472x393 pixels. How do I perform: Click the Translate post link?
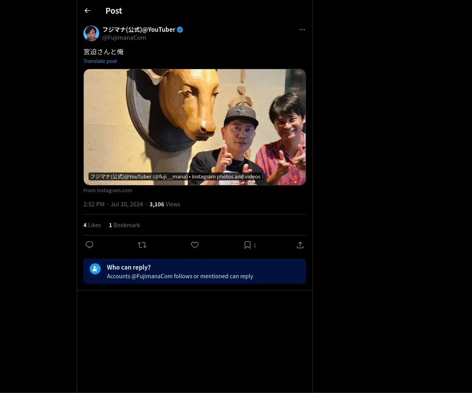click(x=100, y=61)
